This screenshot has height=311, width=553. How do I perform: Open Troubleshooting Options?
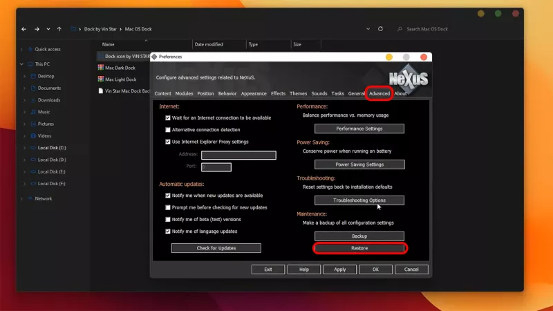coord(359,200)
